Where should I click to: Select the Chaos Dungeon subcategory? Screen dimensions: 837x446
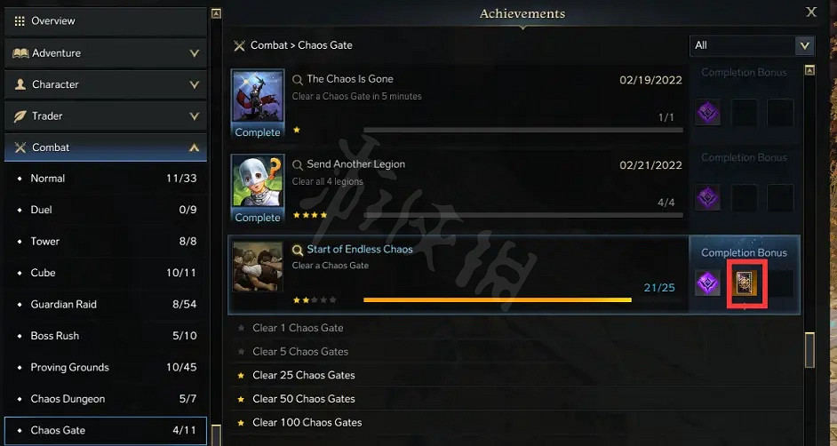click(x=106, y=399)
